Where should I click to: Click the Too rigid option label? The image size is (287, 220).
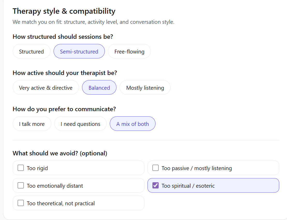pyautogui.click(x=37, y=168)
